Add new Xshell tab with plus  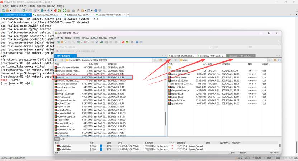coord(128,15)
